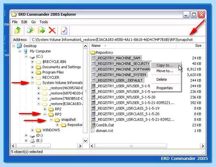
Task: Expand Documents and Settings node
Action: pos(32,67)
